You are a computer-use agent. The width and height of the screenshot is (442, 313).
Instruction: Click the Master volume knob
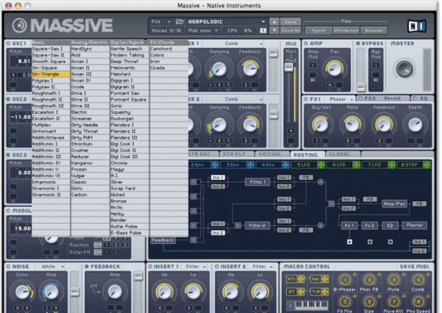click(405, 69)
